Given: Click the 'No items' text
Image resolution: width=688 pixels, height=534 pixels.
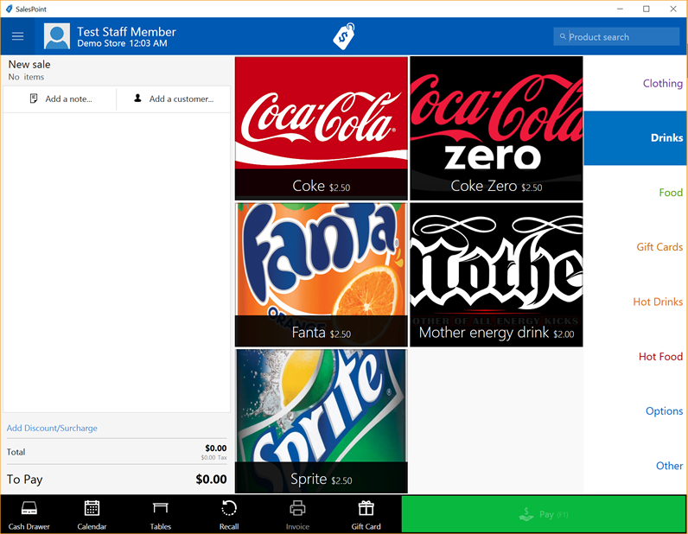Looking at the screenshot, I should point(26,77).
